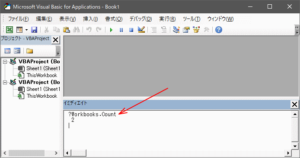Screen dimensions: 300x158
Task: Click the ?Workbooks.Count line in Immediate window
Action: click(92, 115)
